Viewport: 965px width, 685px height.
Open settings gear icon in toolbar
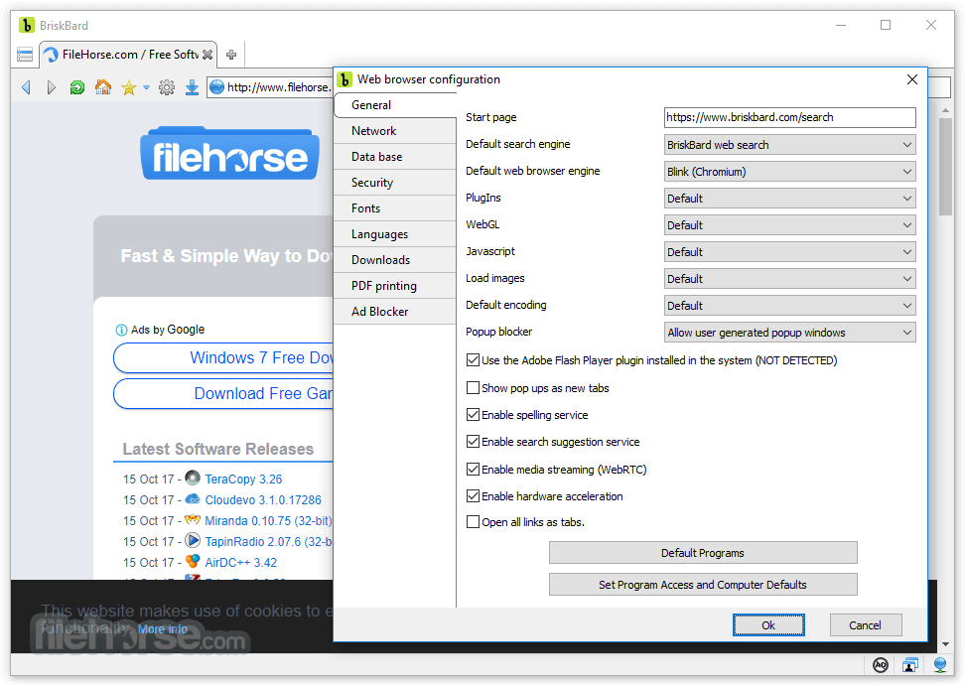click(167, 87)
